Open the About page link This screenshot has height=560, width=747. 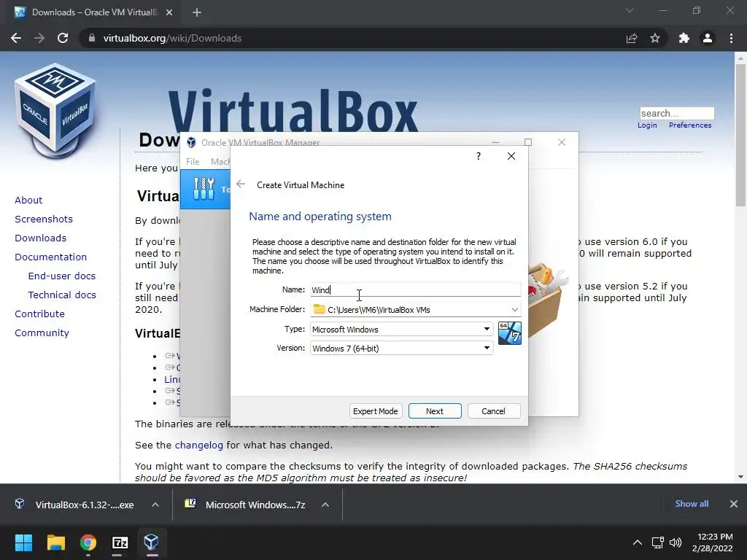click(x=28, y=200)
